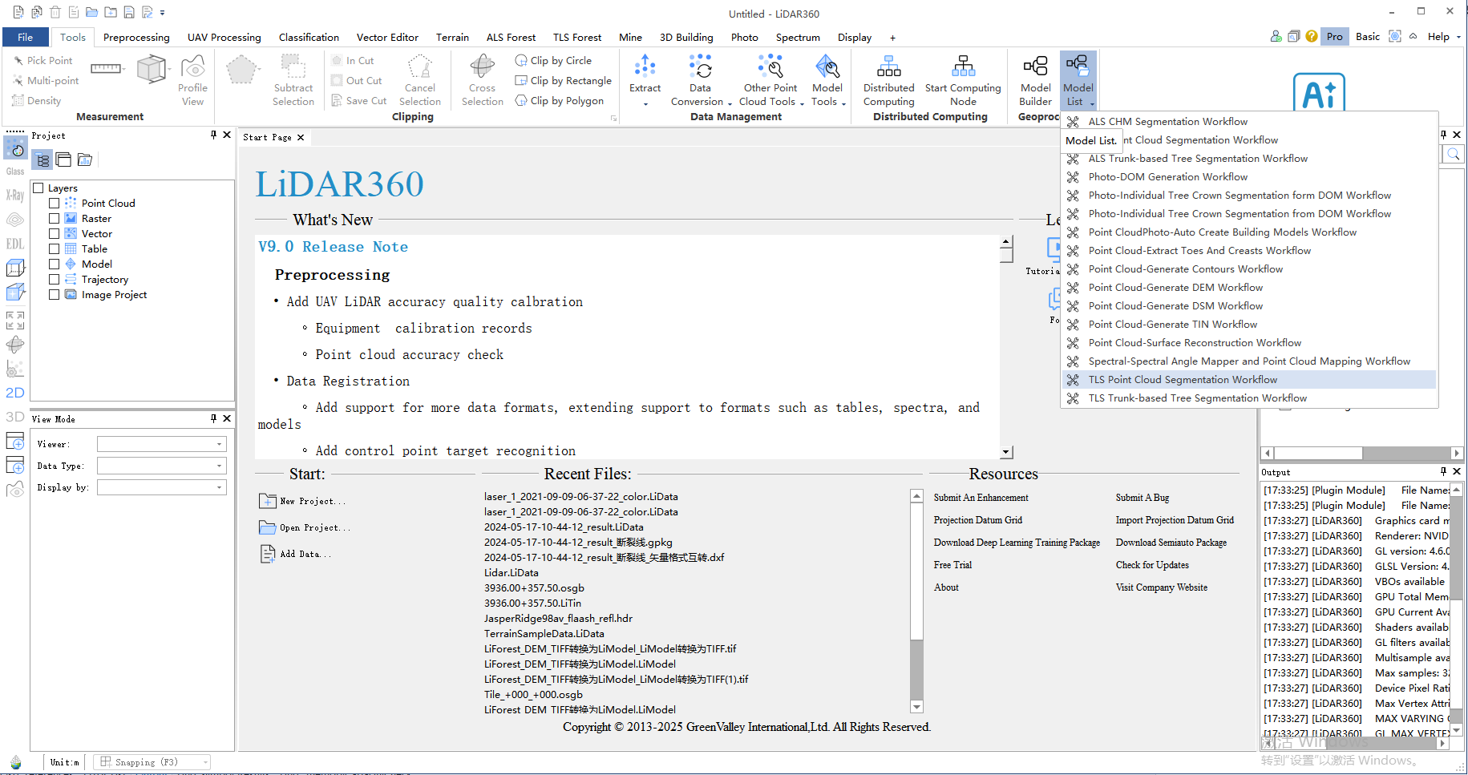Check the Trajectory layer checkbox
The width and height of the screenshot is (1468, 775).
pos(55,280)
